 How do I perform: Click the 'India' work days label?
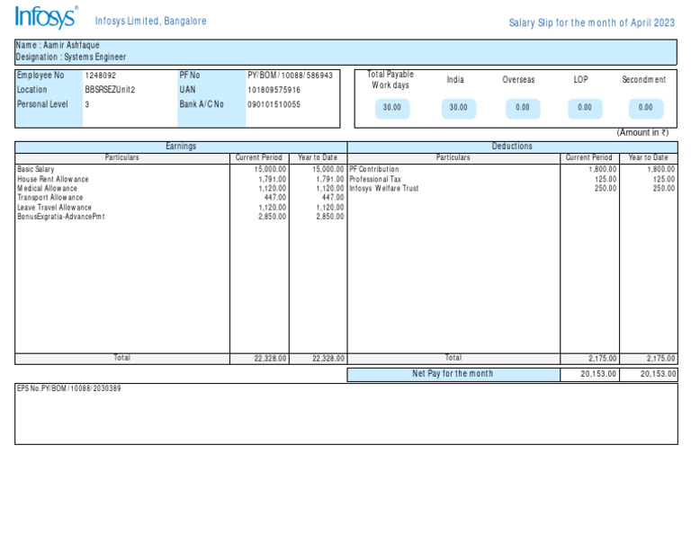tap(455, 80)
